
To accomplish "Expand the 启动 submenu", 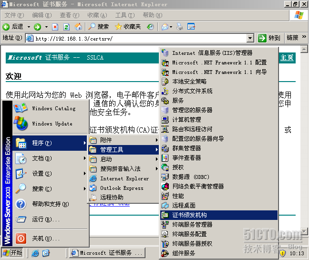I will pyautogui.click(x=124, y=159).
